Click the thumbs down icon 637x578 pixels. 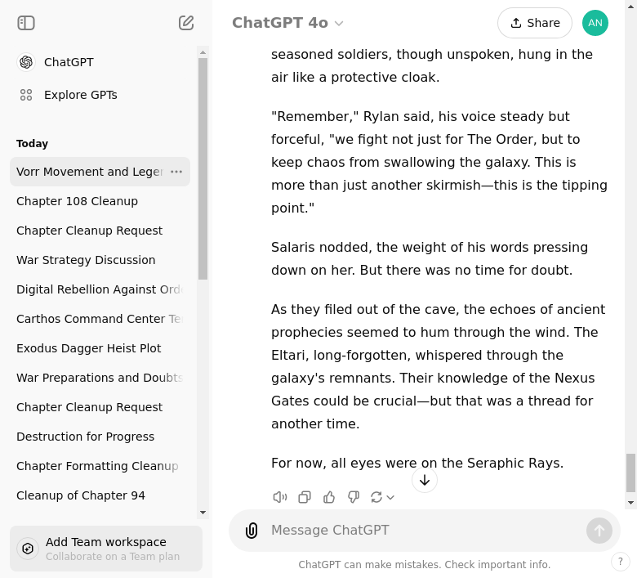[354, 497]
